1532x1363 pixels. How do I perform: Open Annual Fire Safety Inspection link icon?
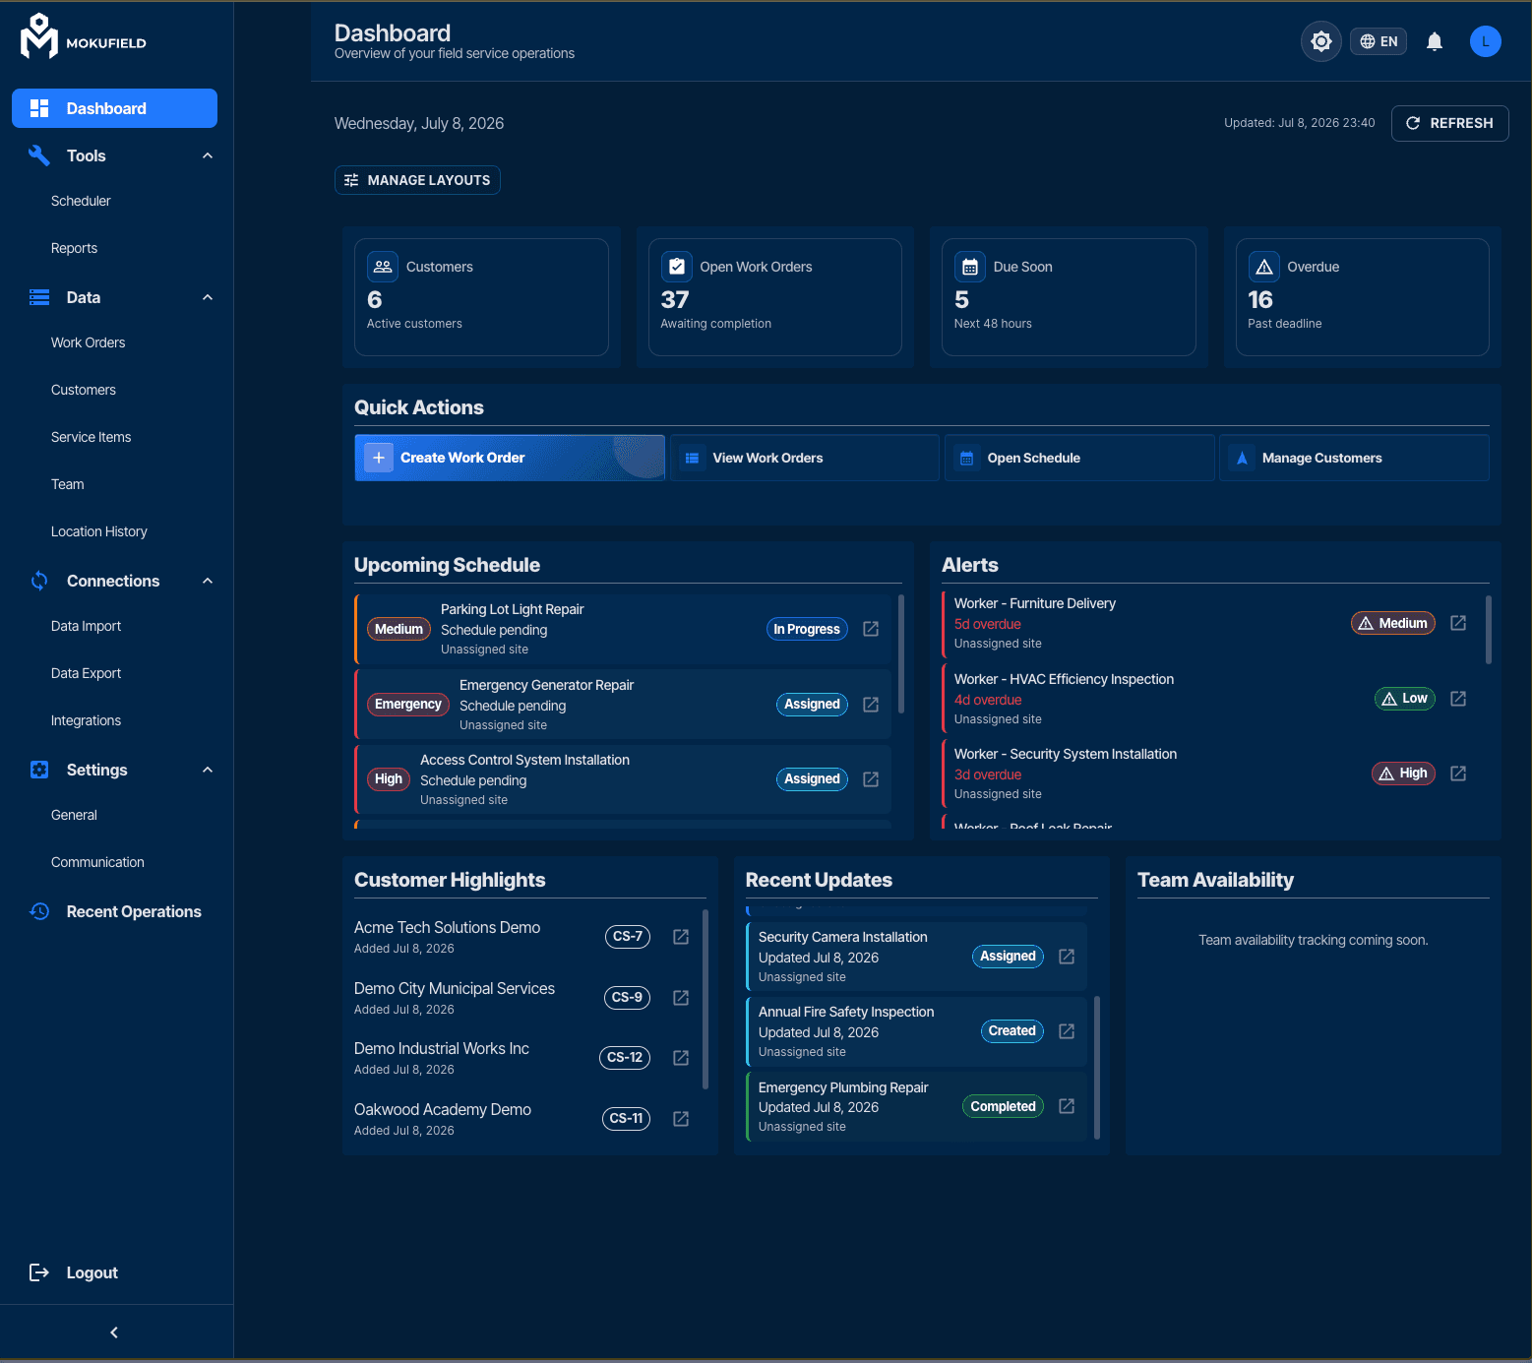coord(1067,1031)
